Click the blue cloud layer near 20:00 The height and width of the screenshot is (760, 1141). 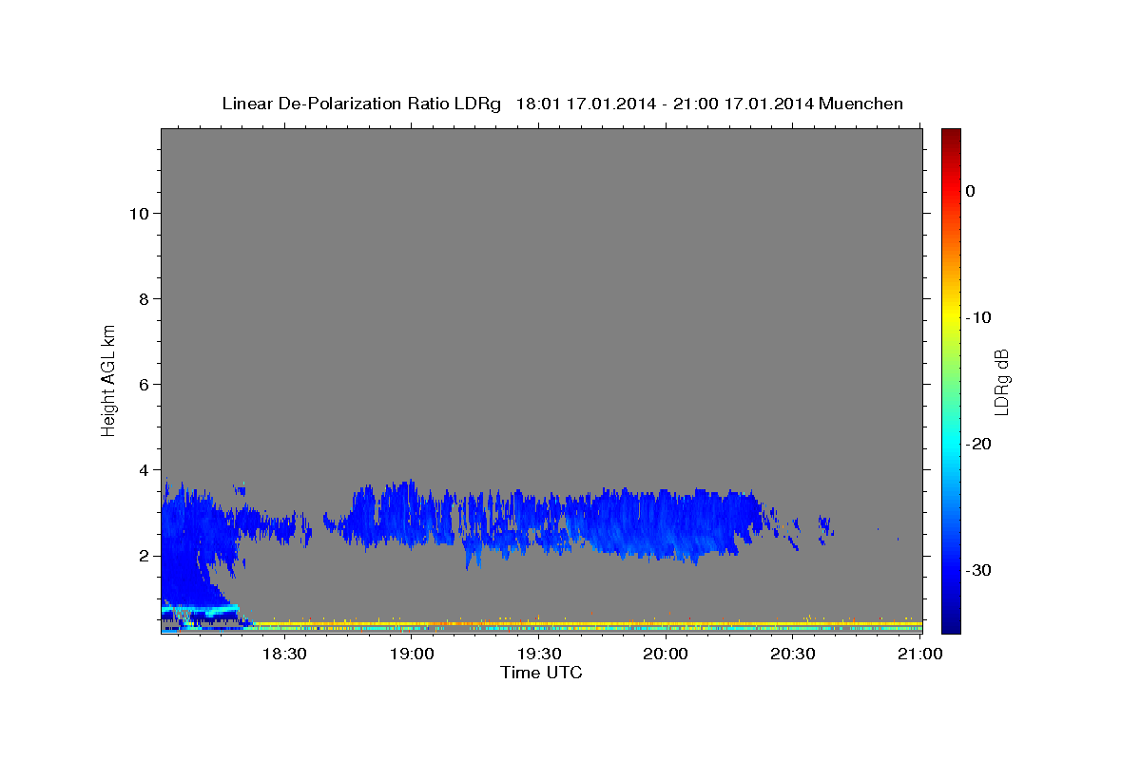666,522
